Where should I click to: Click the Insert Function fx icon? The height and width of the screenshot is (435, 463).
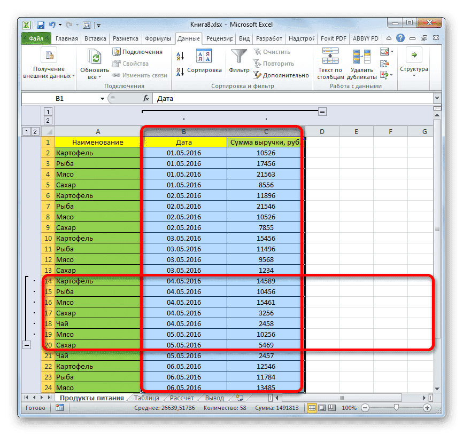[146, 98]
